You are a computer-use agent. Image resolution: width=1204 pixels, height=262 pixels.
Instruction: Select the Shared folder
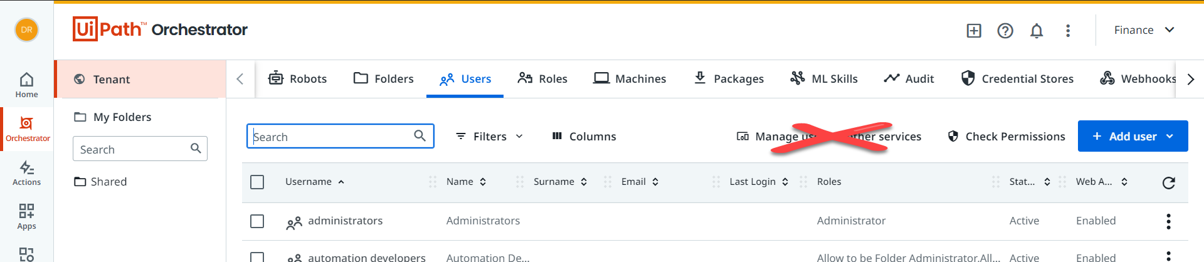100,182
